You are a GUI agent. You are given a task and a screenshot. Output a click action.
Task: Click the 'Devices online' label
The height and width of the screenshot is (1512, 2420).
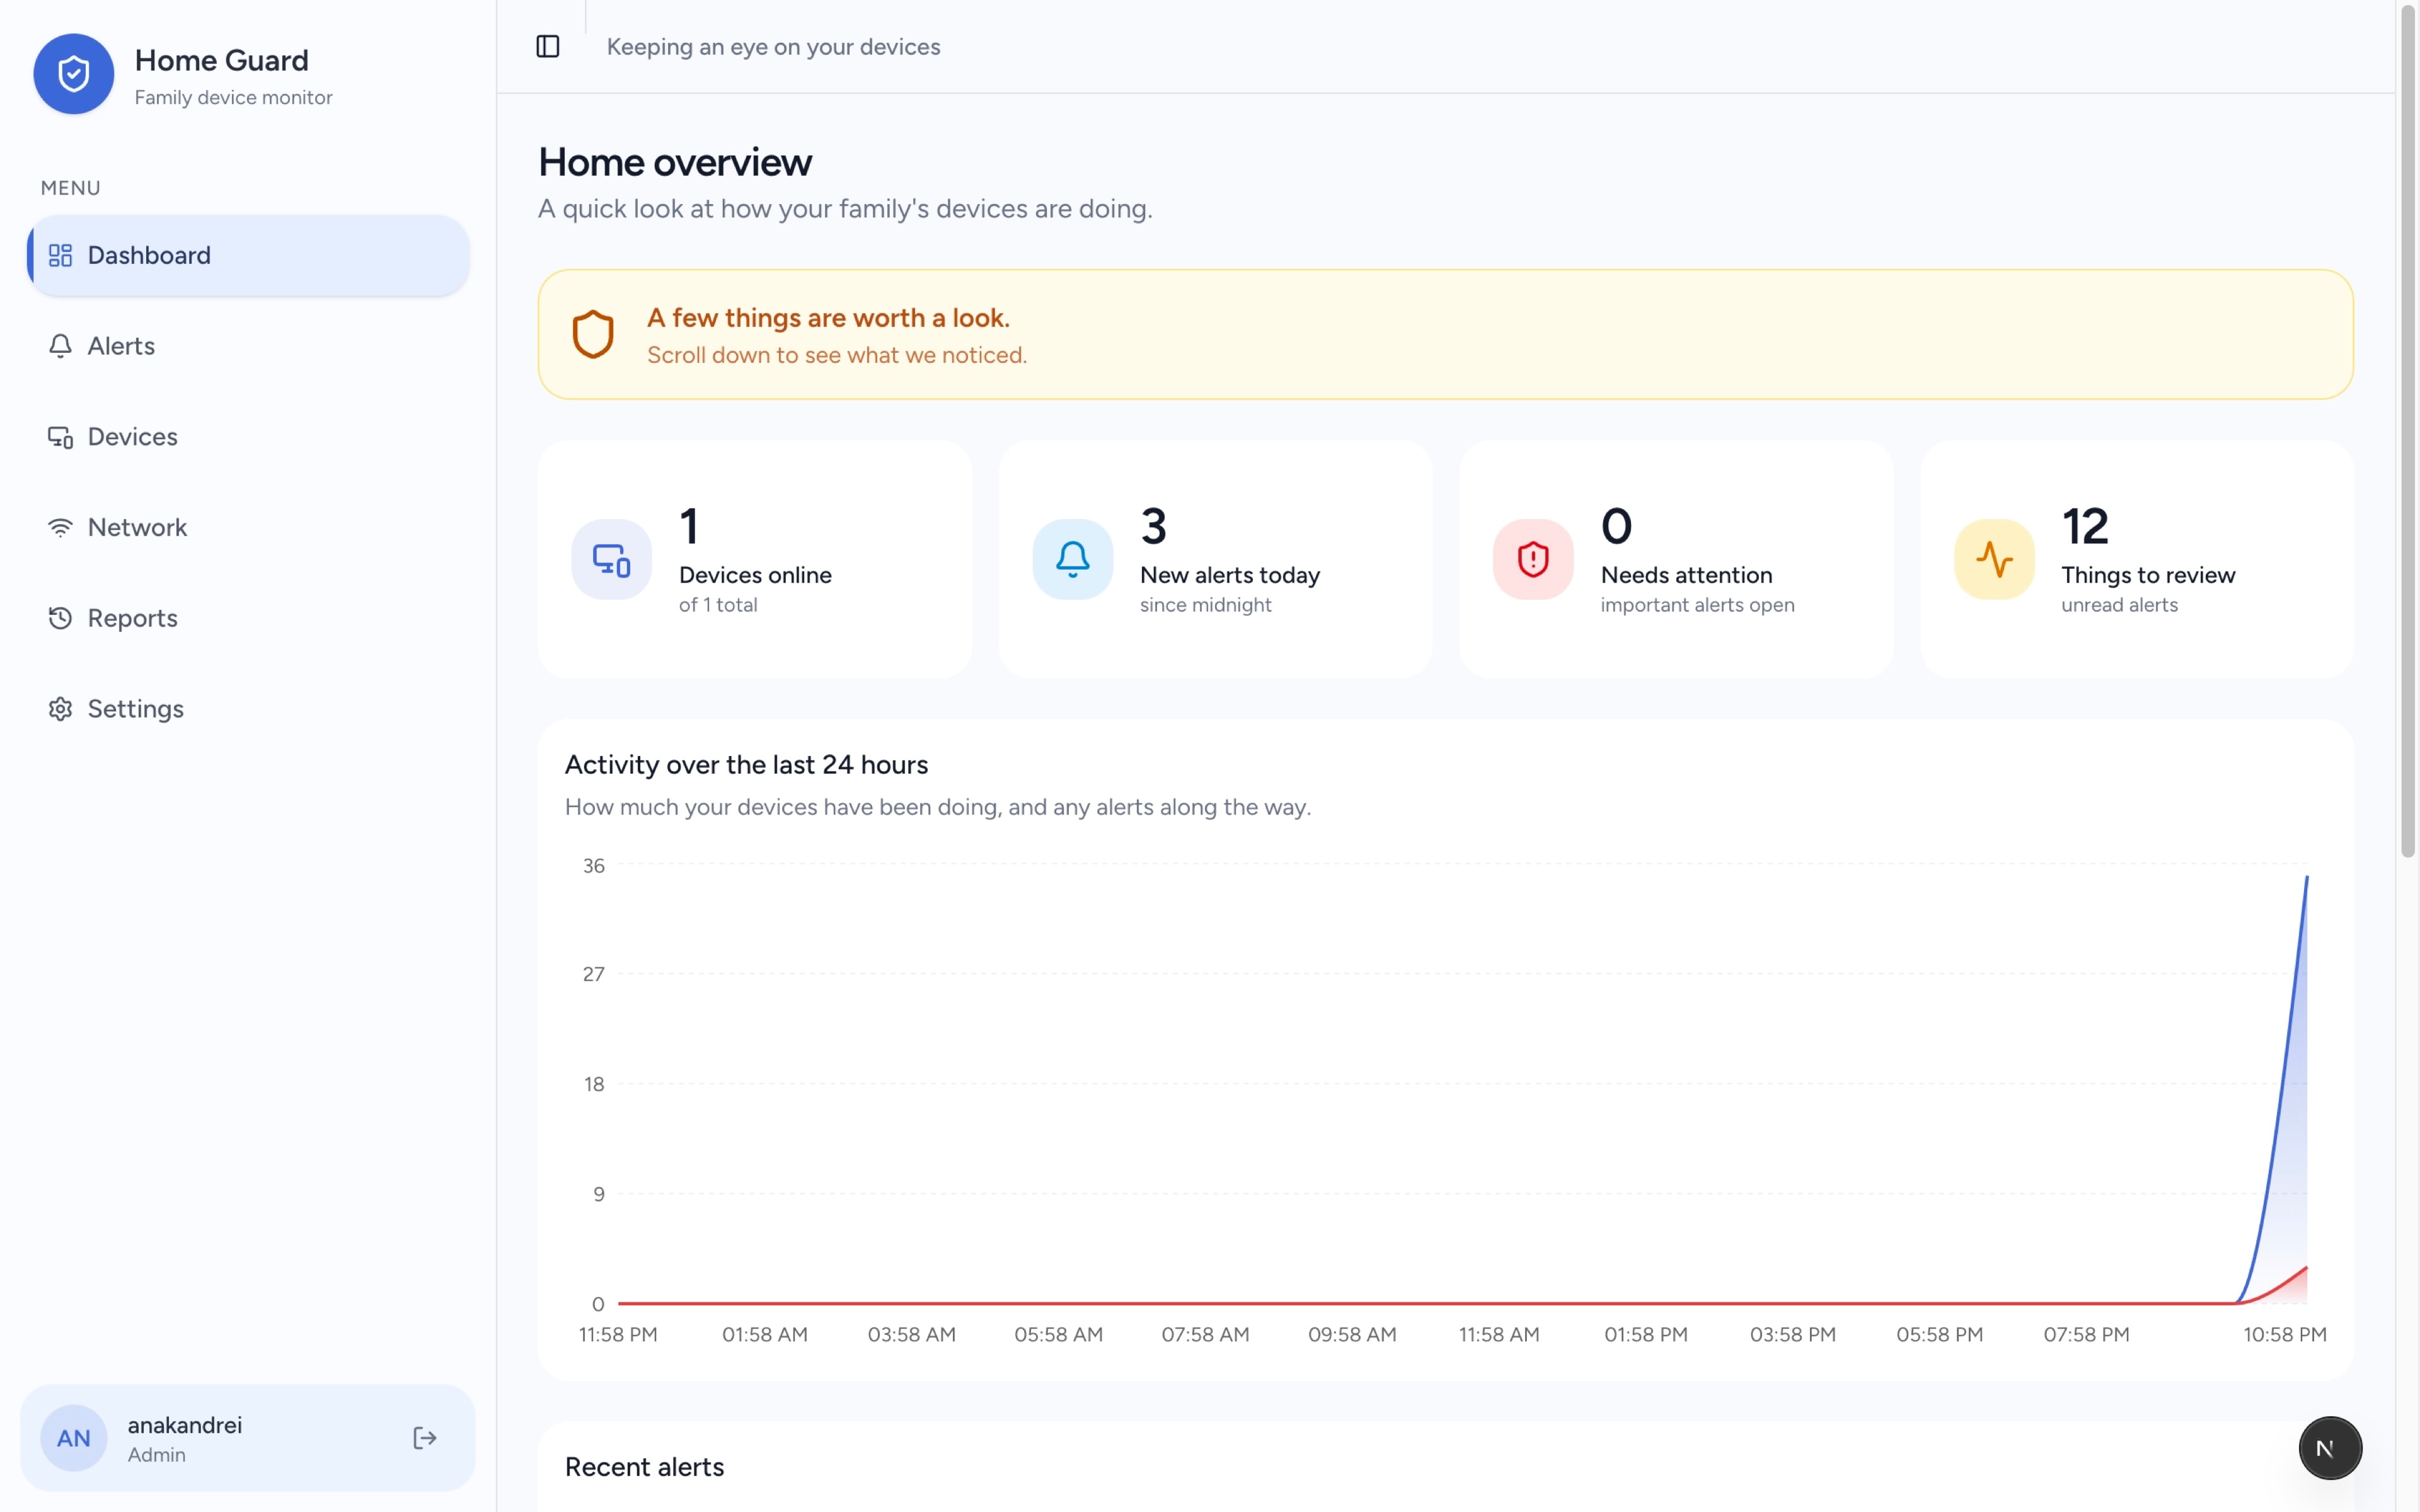(755, 575)
